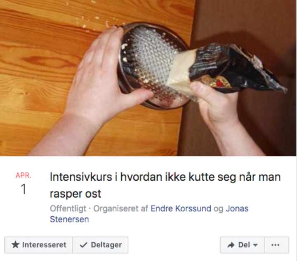297x261 pixels.
Task: Open organizer Jonas's profile link
Action: 237,208
